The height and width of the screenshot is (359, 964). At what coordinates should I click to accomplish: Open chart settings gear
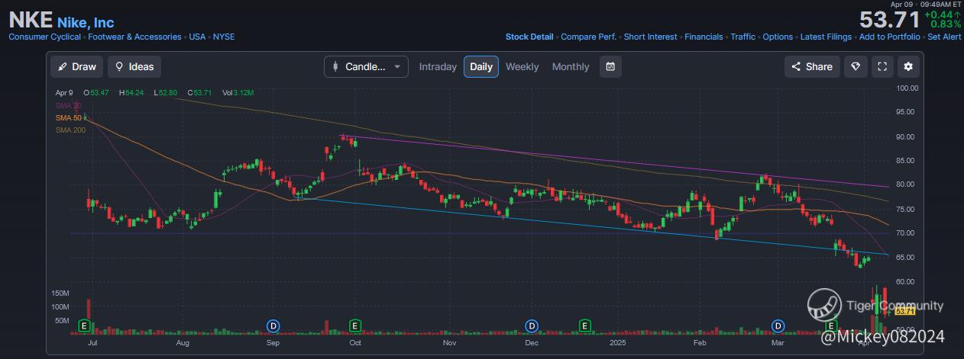908,66
